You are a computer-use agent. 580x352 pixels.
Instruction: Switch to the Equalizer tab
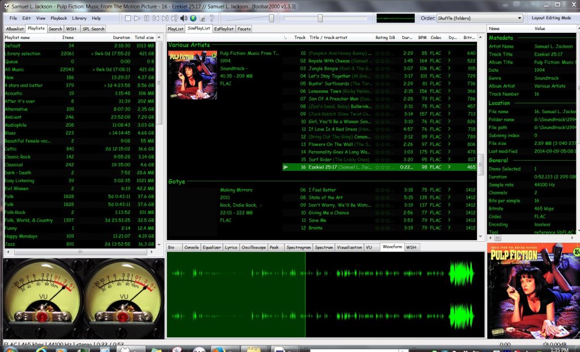pos(212,247)
